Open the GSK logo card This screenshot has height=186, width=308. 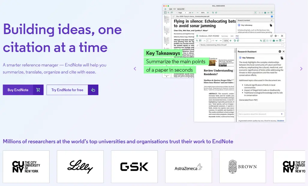134,167
